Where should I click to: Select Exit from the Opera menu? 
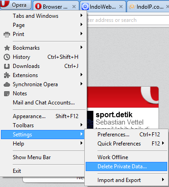pos(43,171)
